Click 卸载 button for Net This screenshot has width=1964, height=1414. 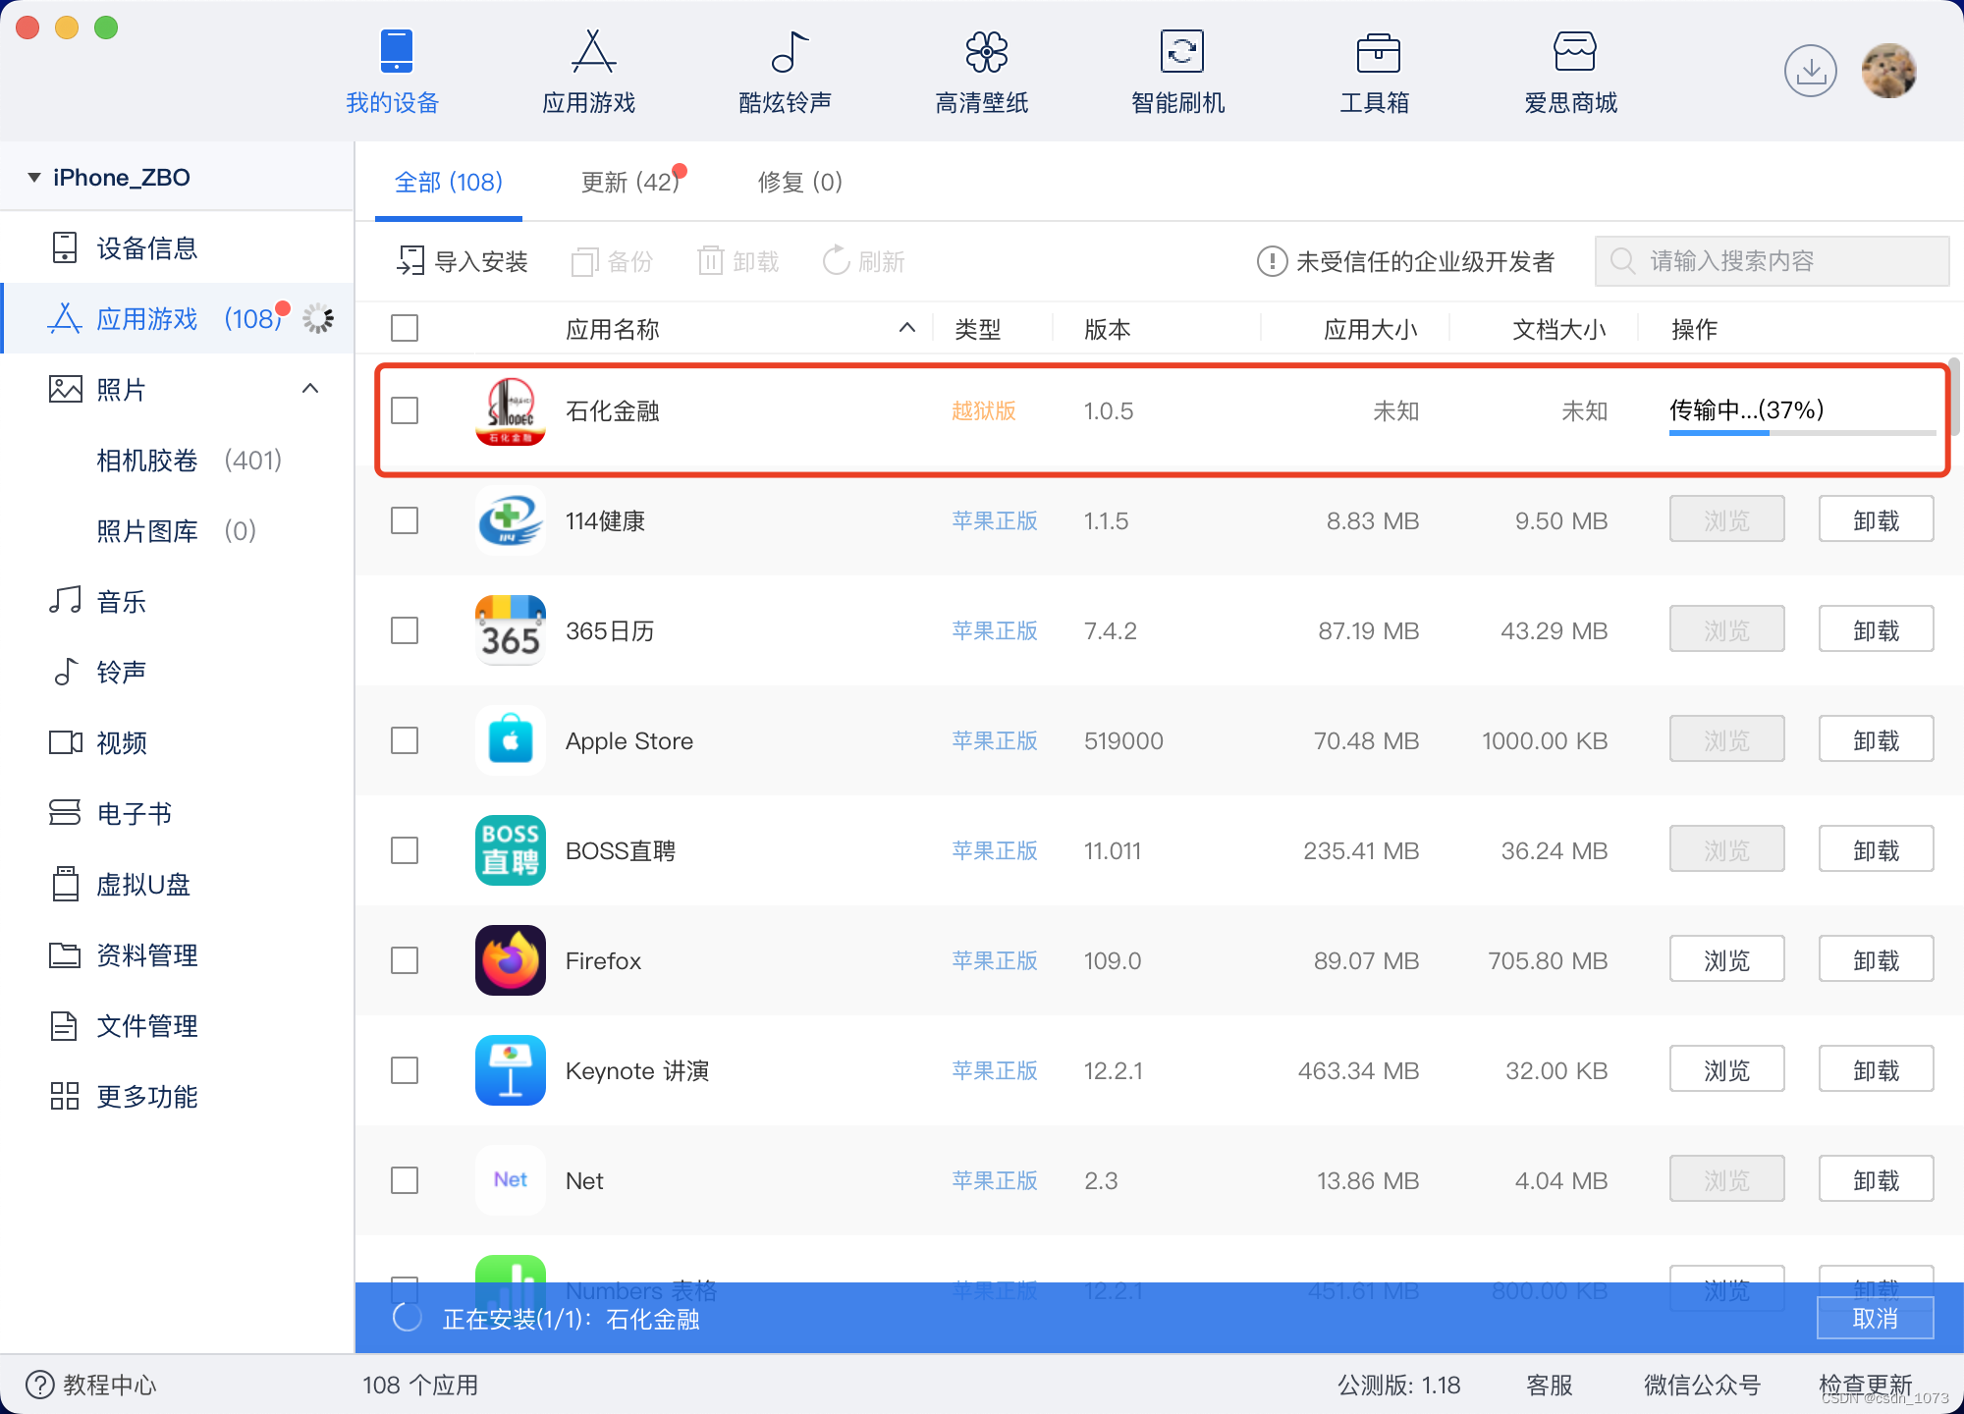tap(1876, 1179)
